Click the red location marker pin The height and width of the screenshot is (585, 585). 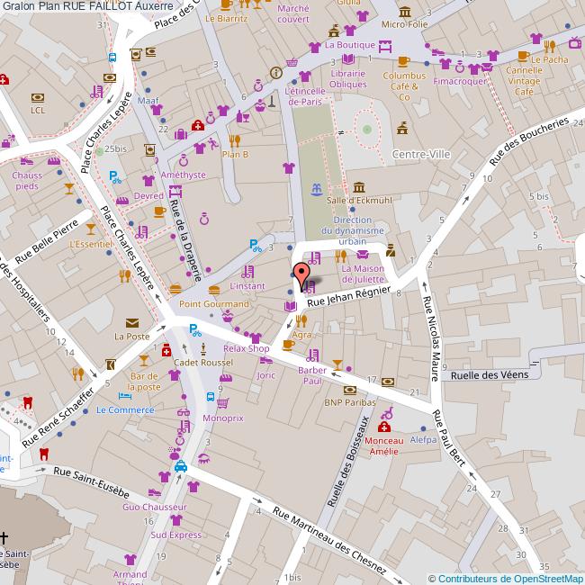click(x=303, y=270)
